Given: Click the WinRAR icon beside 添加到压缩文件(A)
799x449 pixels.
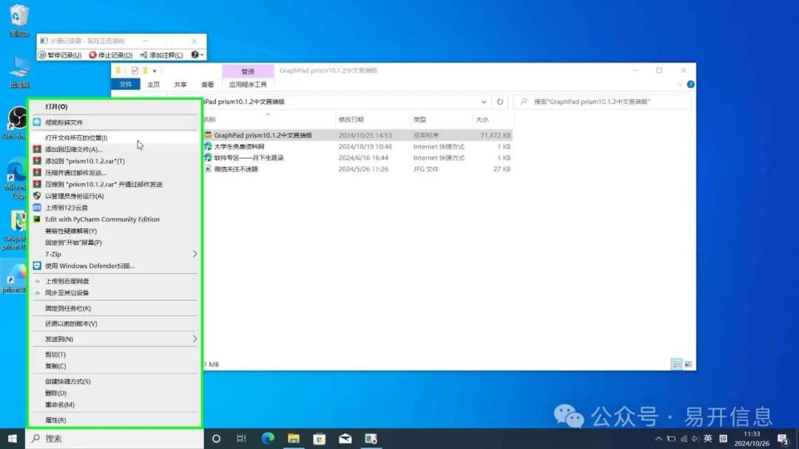Looking at the screenshot, I should (x=37, y=149).
